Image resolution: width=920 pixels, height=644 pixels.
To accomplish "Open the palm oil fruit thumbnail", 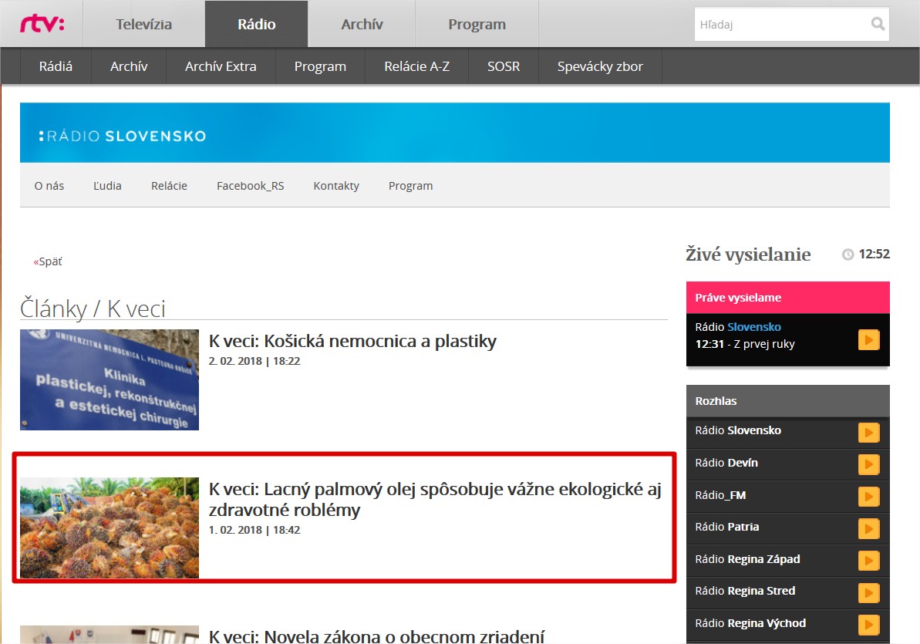I will [110, 528].
